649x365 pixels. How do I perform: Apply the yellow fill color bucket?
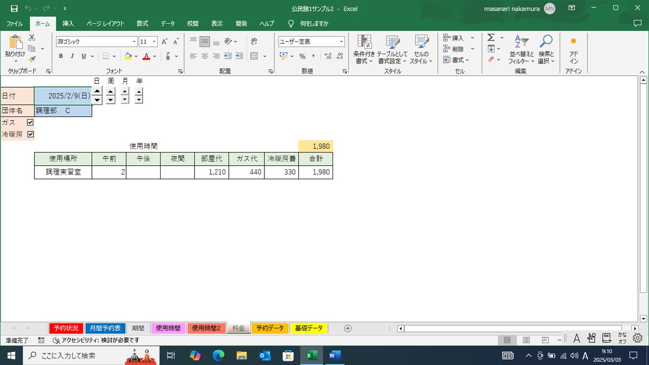(x=128, y=56)
